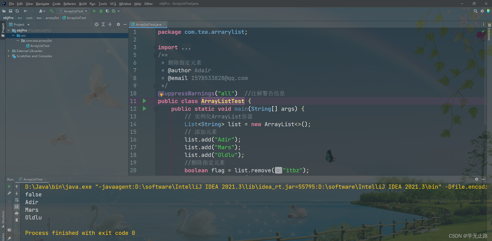Run with coverage using the shield icon
This screenshot has height=241, width=492.
coord(107,11)
